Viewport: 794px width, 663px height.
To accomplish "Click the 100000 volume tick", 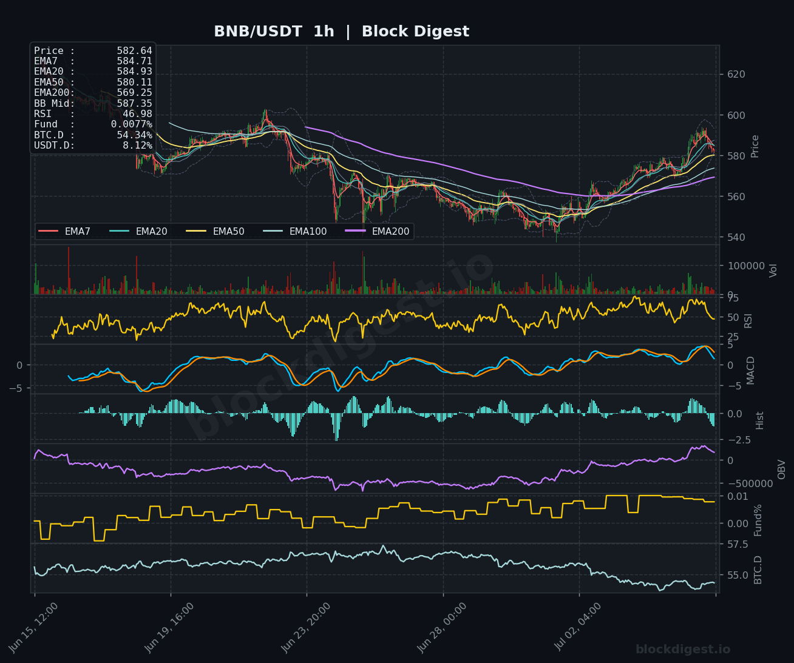I will [x=745, y=266].
